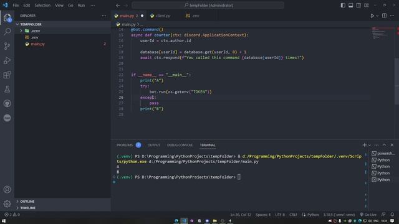Open the Run menu

coord(81,6)
